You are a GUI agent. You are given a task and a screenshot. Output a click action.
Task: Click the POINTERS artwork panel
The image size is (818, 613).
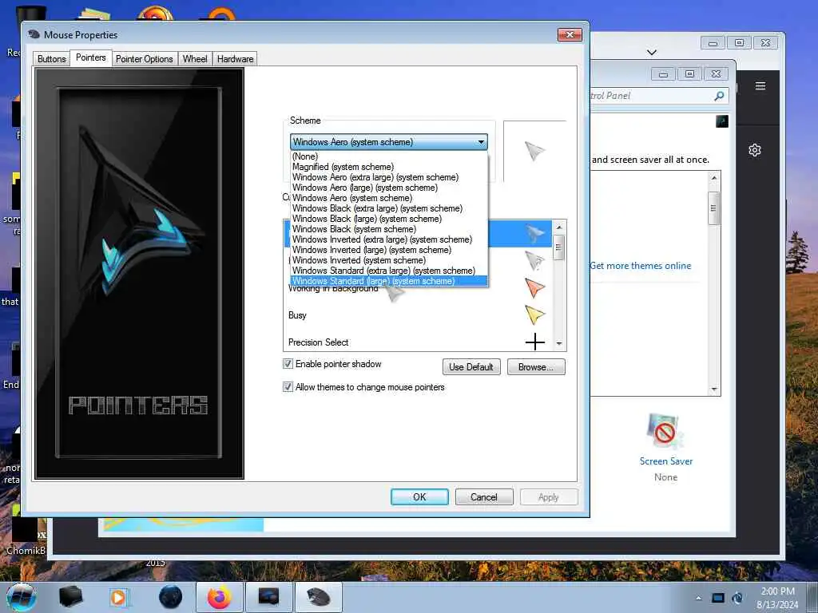(139, 274)
